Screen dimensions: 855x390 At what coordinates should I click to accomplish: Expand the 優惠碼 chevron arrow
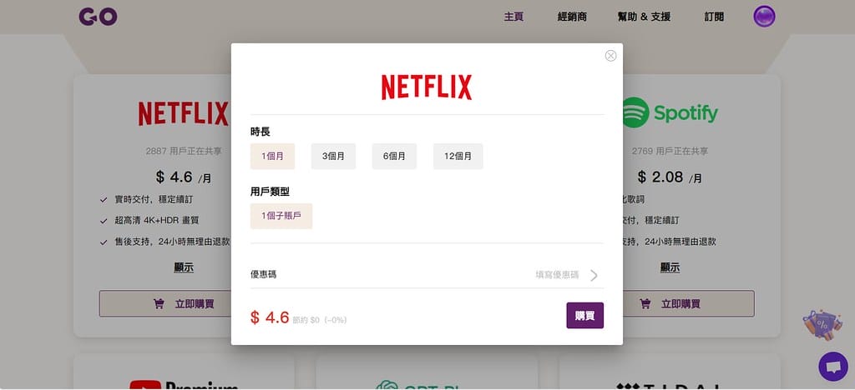(x=594, y=275)
